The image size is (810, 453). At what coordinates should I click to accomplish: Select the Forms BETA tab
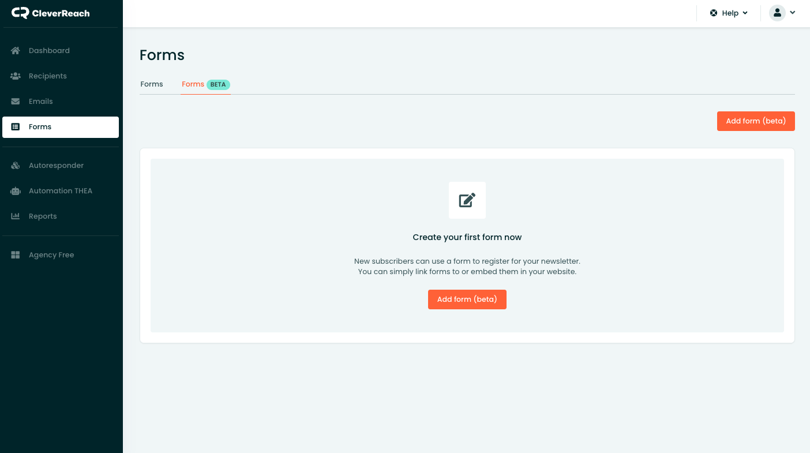coord(193,84)
